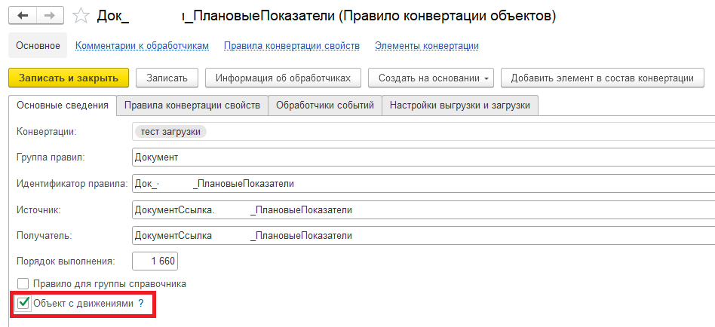
Task: Click 'Добавить элемент в состав конвертации'
Action: click(602, 78)
